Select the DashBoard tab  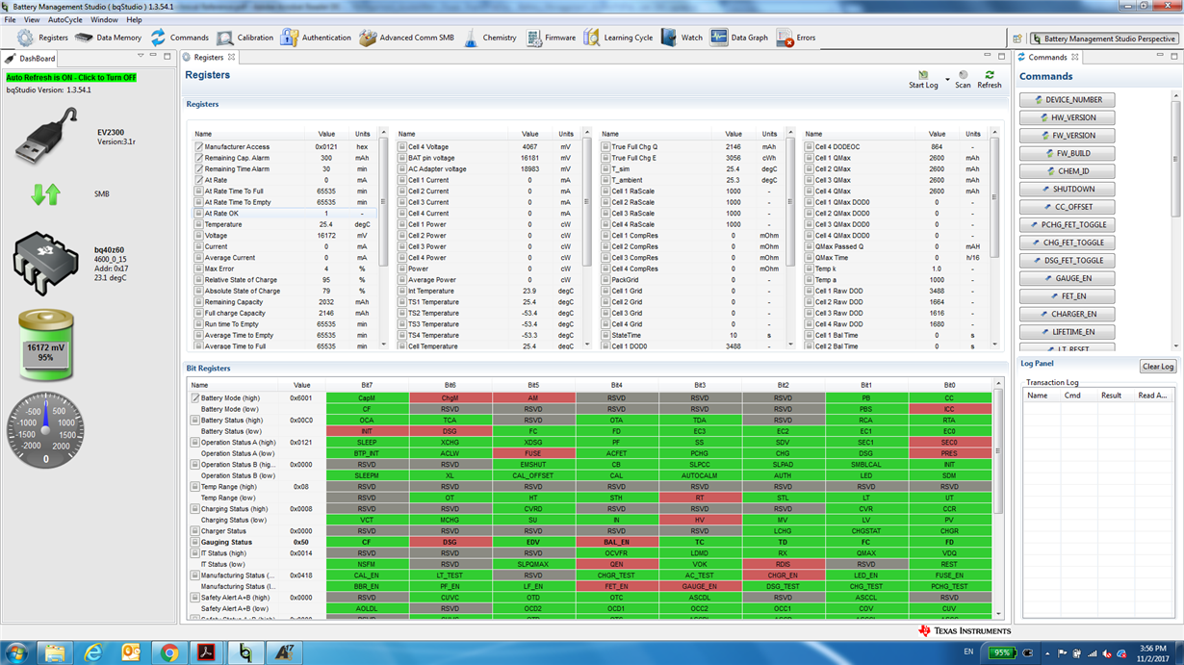tap(31, 58)
